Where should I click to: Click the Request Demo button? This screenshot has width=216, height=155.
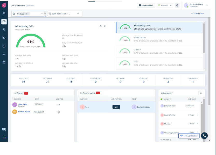pos(146,5)
